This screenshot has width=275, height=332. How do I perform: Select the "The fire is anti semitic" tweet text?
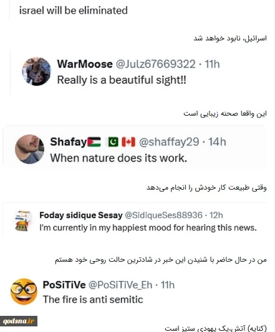pyautogui.click(x=93, y=300)
